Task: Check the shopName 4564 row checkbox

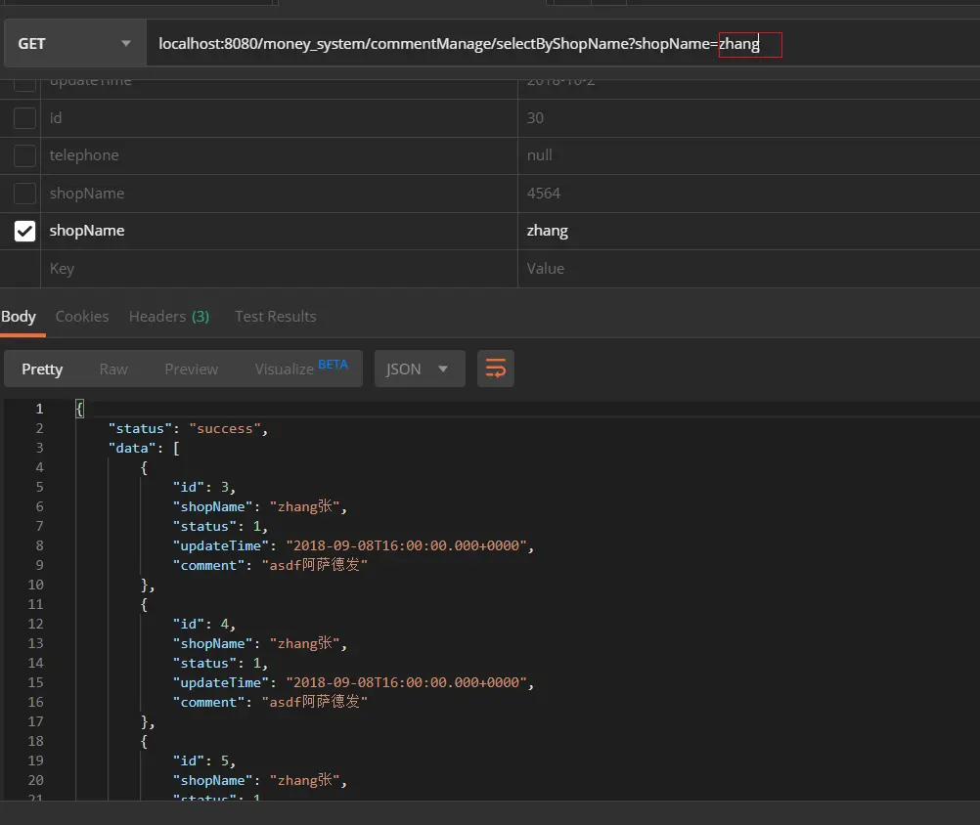Action: click(24, 193)
